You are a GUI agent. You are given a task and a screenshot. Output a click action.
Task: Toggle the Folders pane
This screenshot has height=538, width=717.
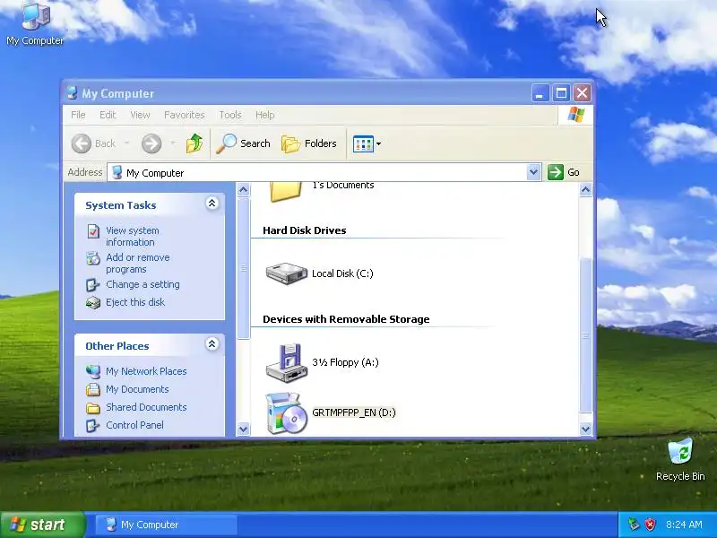[x=309, y=143]
